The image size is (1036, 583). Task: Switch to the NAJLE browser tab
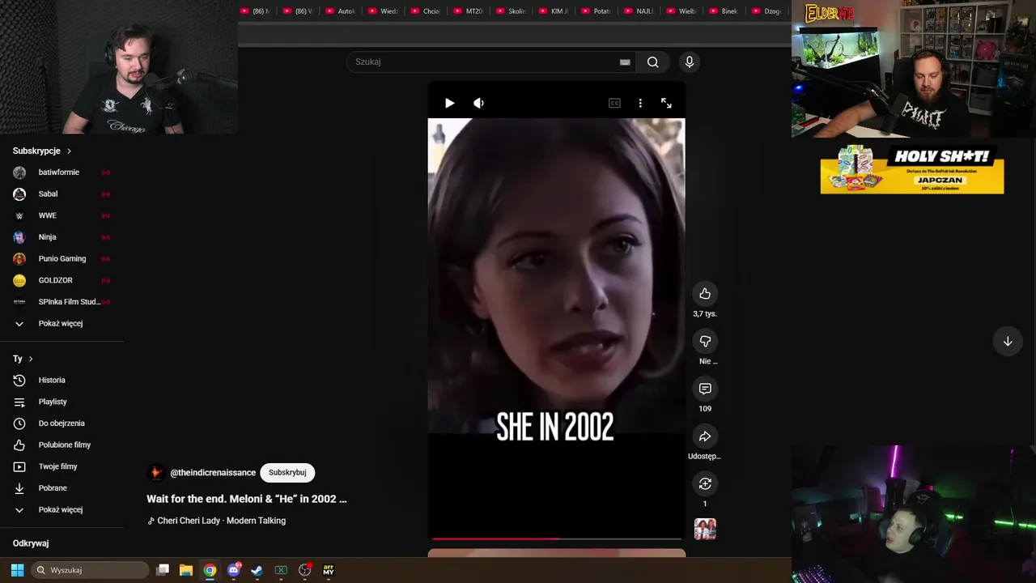coord(638,11)
